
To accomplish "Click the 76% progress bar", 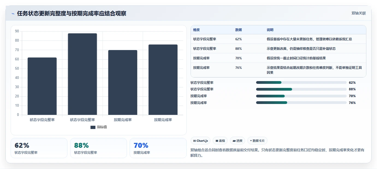I will [301, 103].
